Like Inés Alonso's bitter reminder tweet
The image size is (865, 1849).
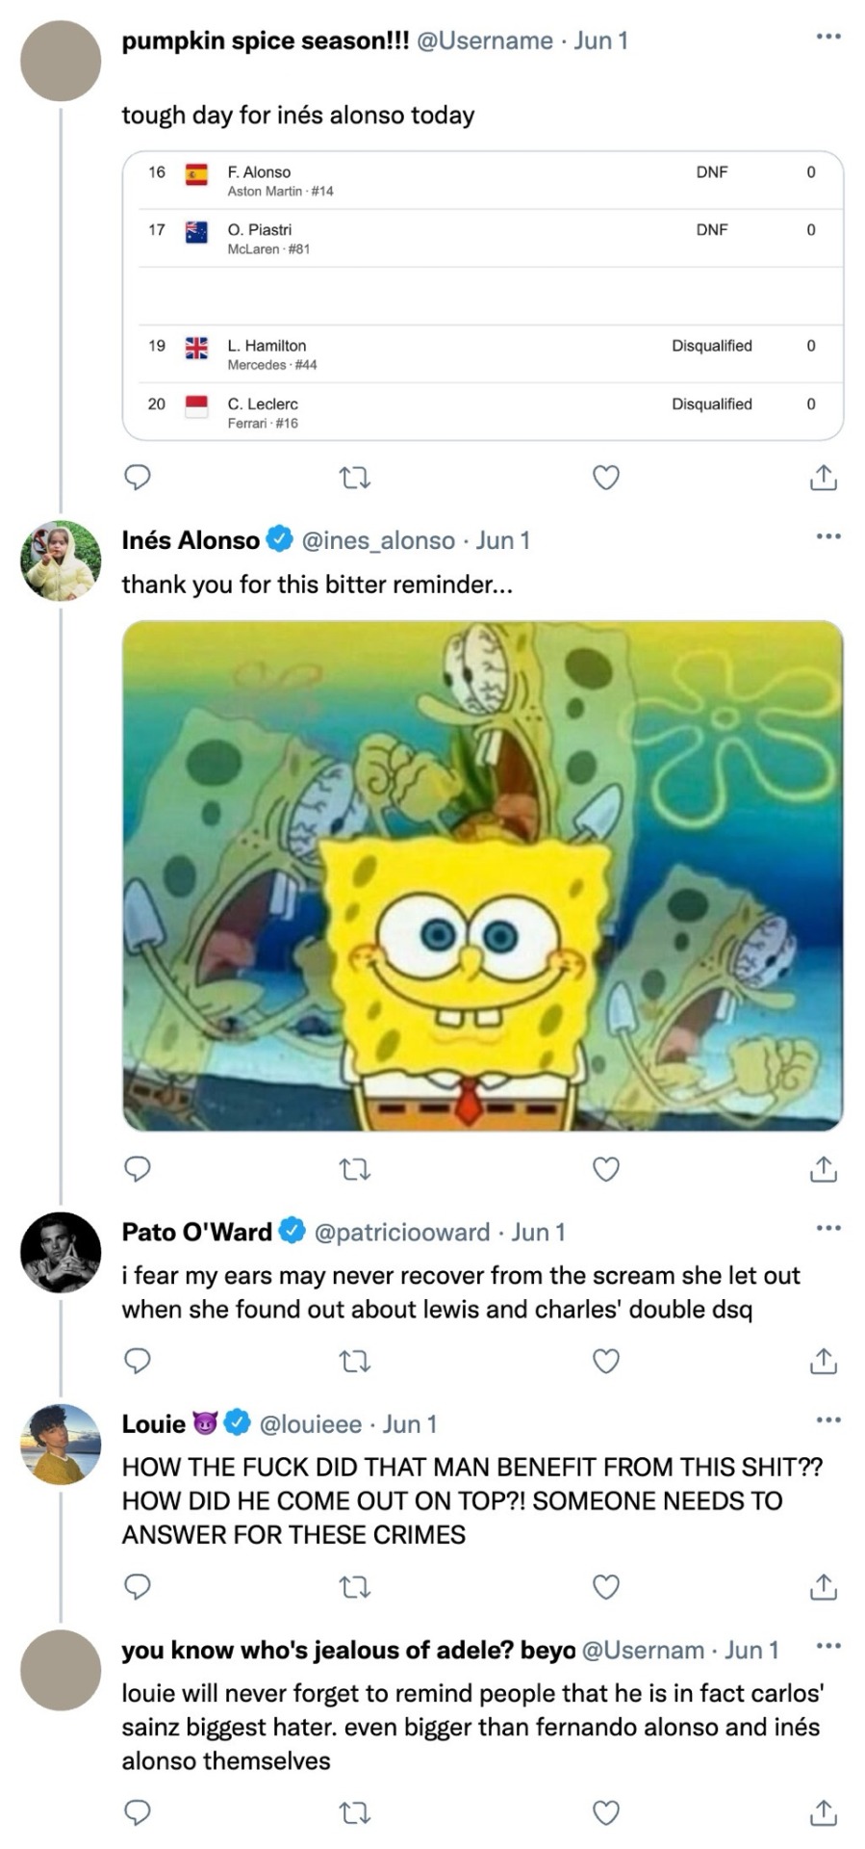(605, 1168)
